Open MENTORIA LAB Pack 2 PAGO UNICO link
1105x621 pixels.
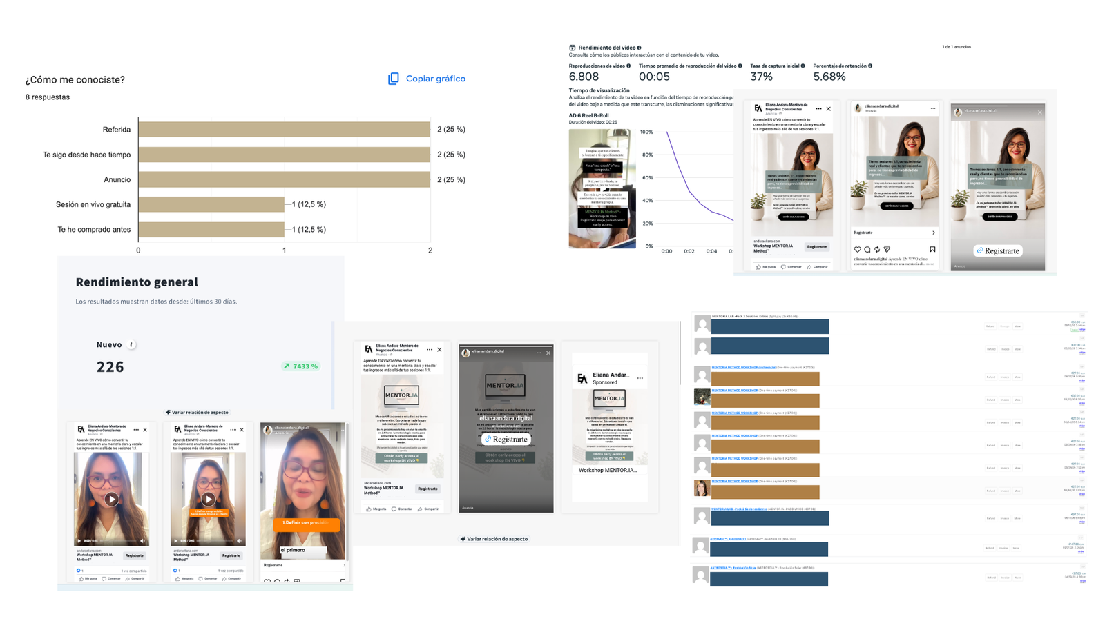tap(739, 509)
